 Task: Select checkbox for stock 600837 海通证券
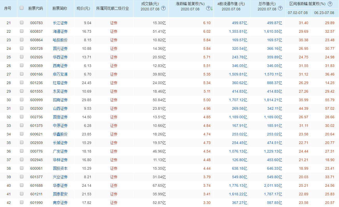point(22,31)
